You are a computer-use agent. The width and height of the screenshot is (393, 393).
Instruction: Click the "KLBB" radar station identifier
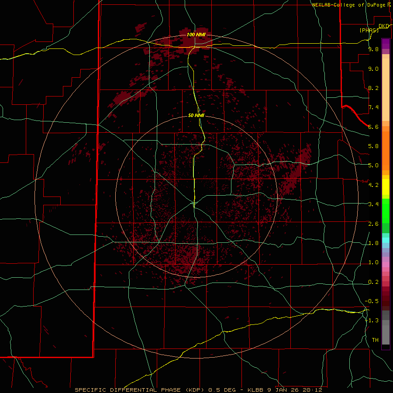click(x=255, y=390)
